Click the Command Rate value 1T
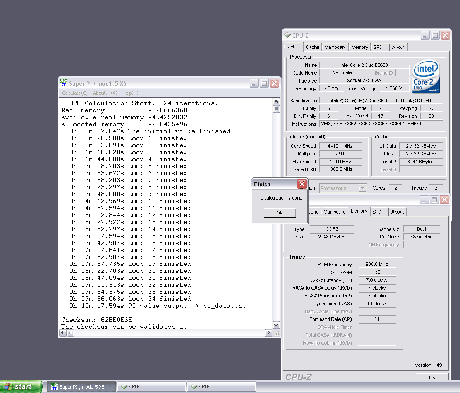The height and width of the screenshot is (393, 460). pos(376,319)
